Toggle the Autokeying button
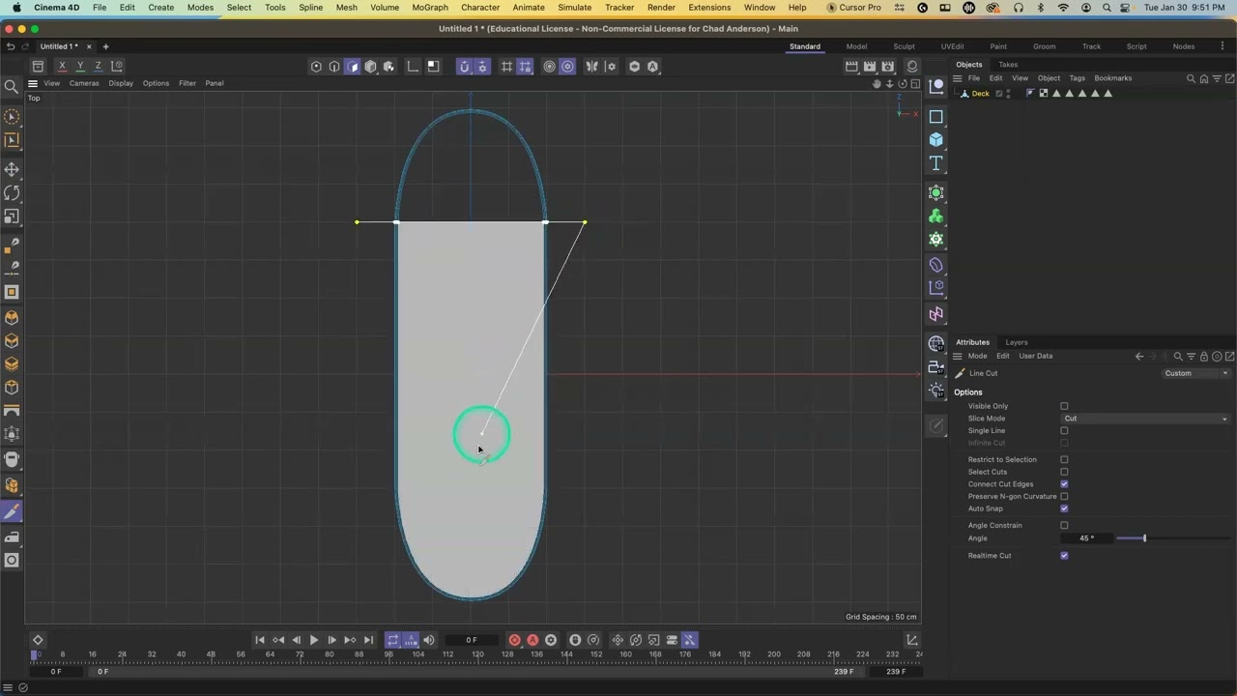1237x696 pixels. point(532,640)
